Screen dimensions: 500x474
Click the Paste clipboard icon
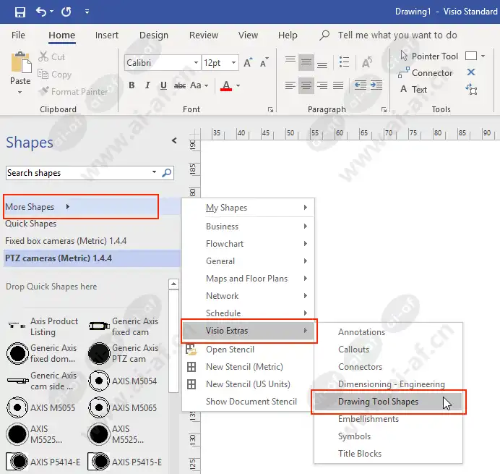click(x=21, y=62)
